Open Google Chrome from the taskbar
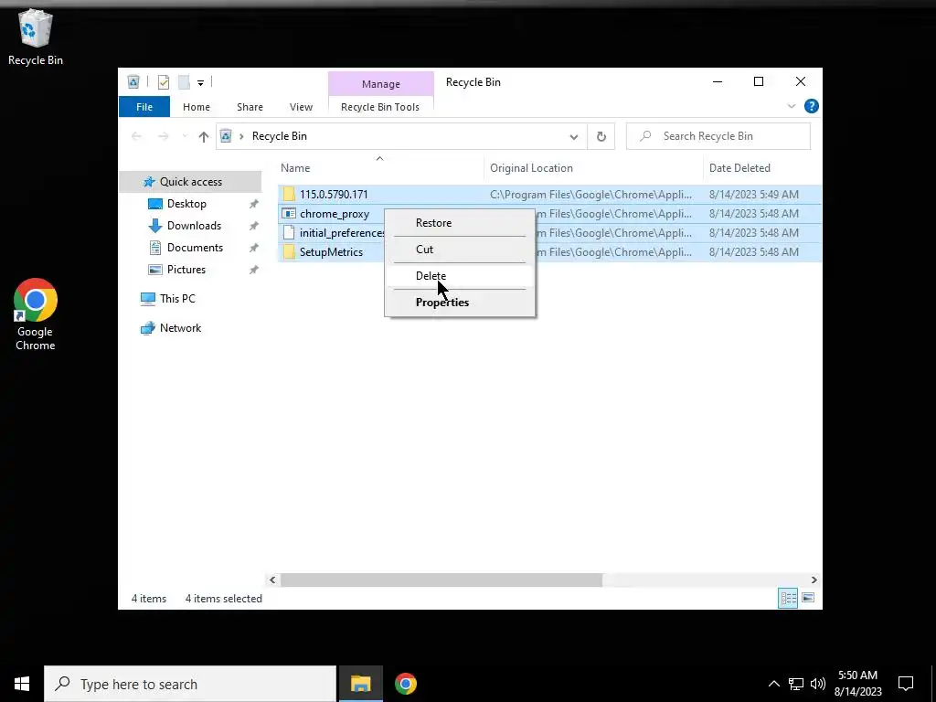The image size is (936, 702). [x=405, y=684]
